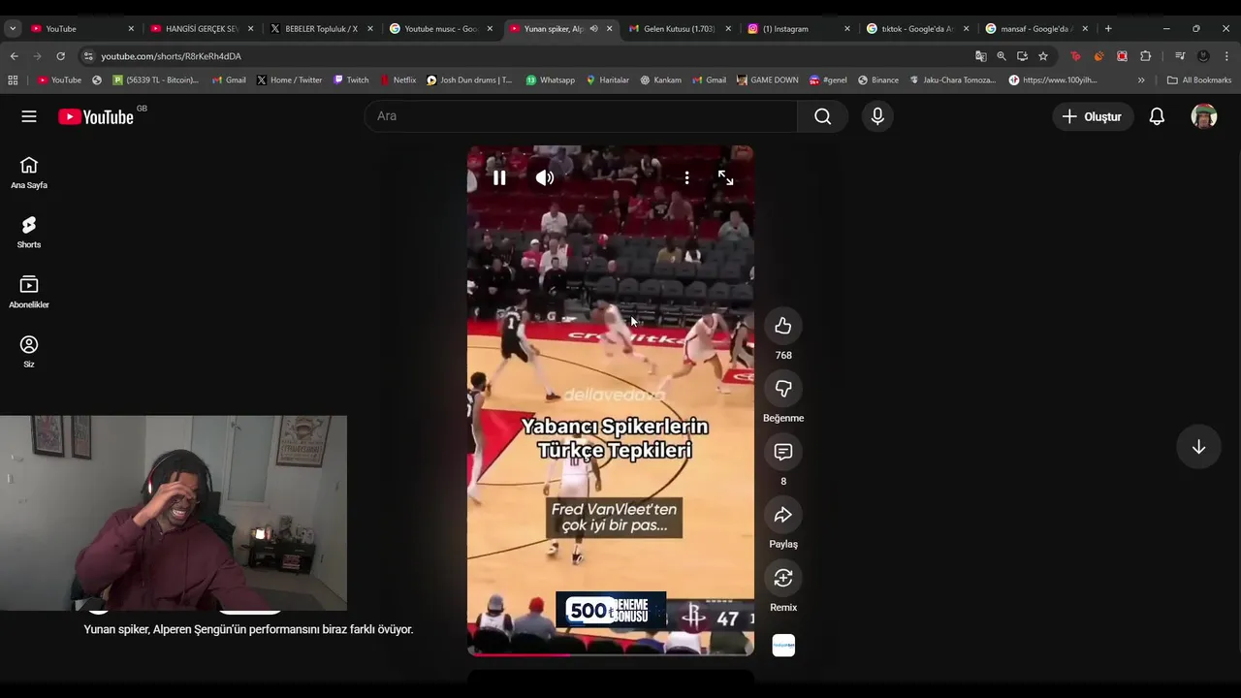Open the apps grid in bookmarks bar
Screen dimensions: 1241x698
tap(13, 80)
